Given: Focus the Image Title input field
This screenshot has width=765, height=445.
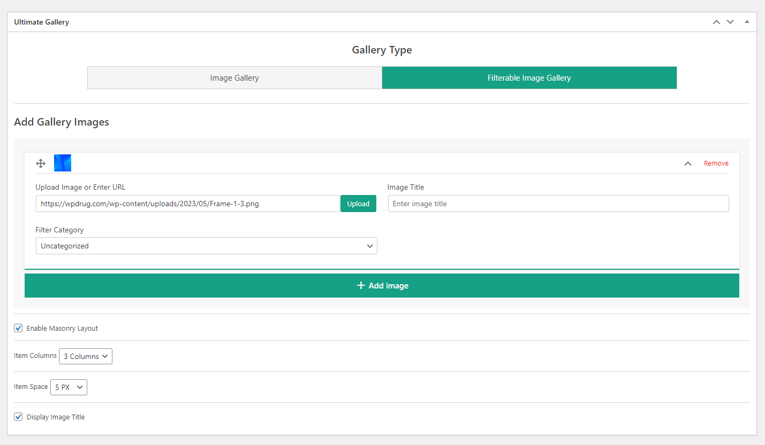Looking at the screenshot, I should (558, 204).
